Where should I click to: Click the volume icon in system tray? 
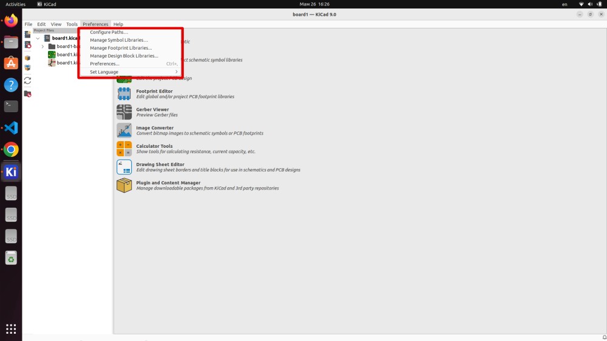point(590,4)
